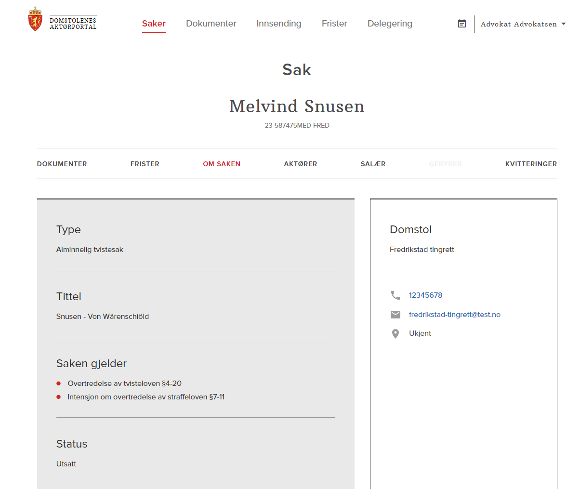Viewport: 580px width, 489px height.
Task: Click the greyed-out GEBYRER tab
Action: (x=446, y=164)
